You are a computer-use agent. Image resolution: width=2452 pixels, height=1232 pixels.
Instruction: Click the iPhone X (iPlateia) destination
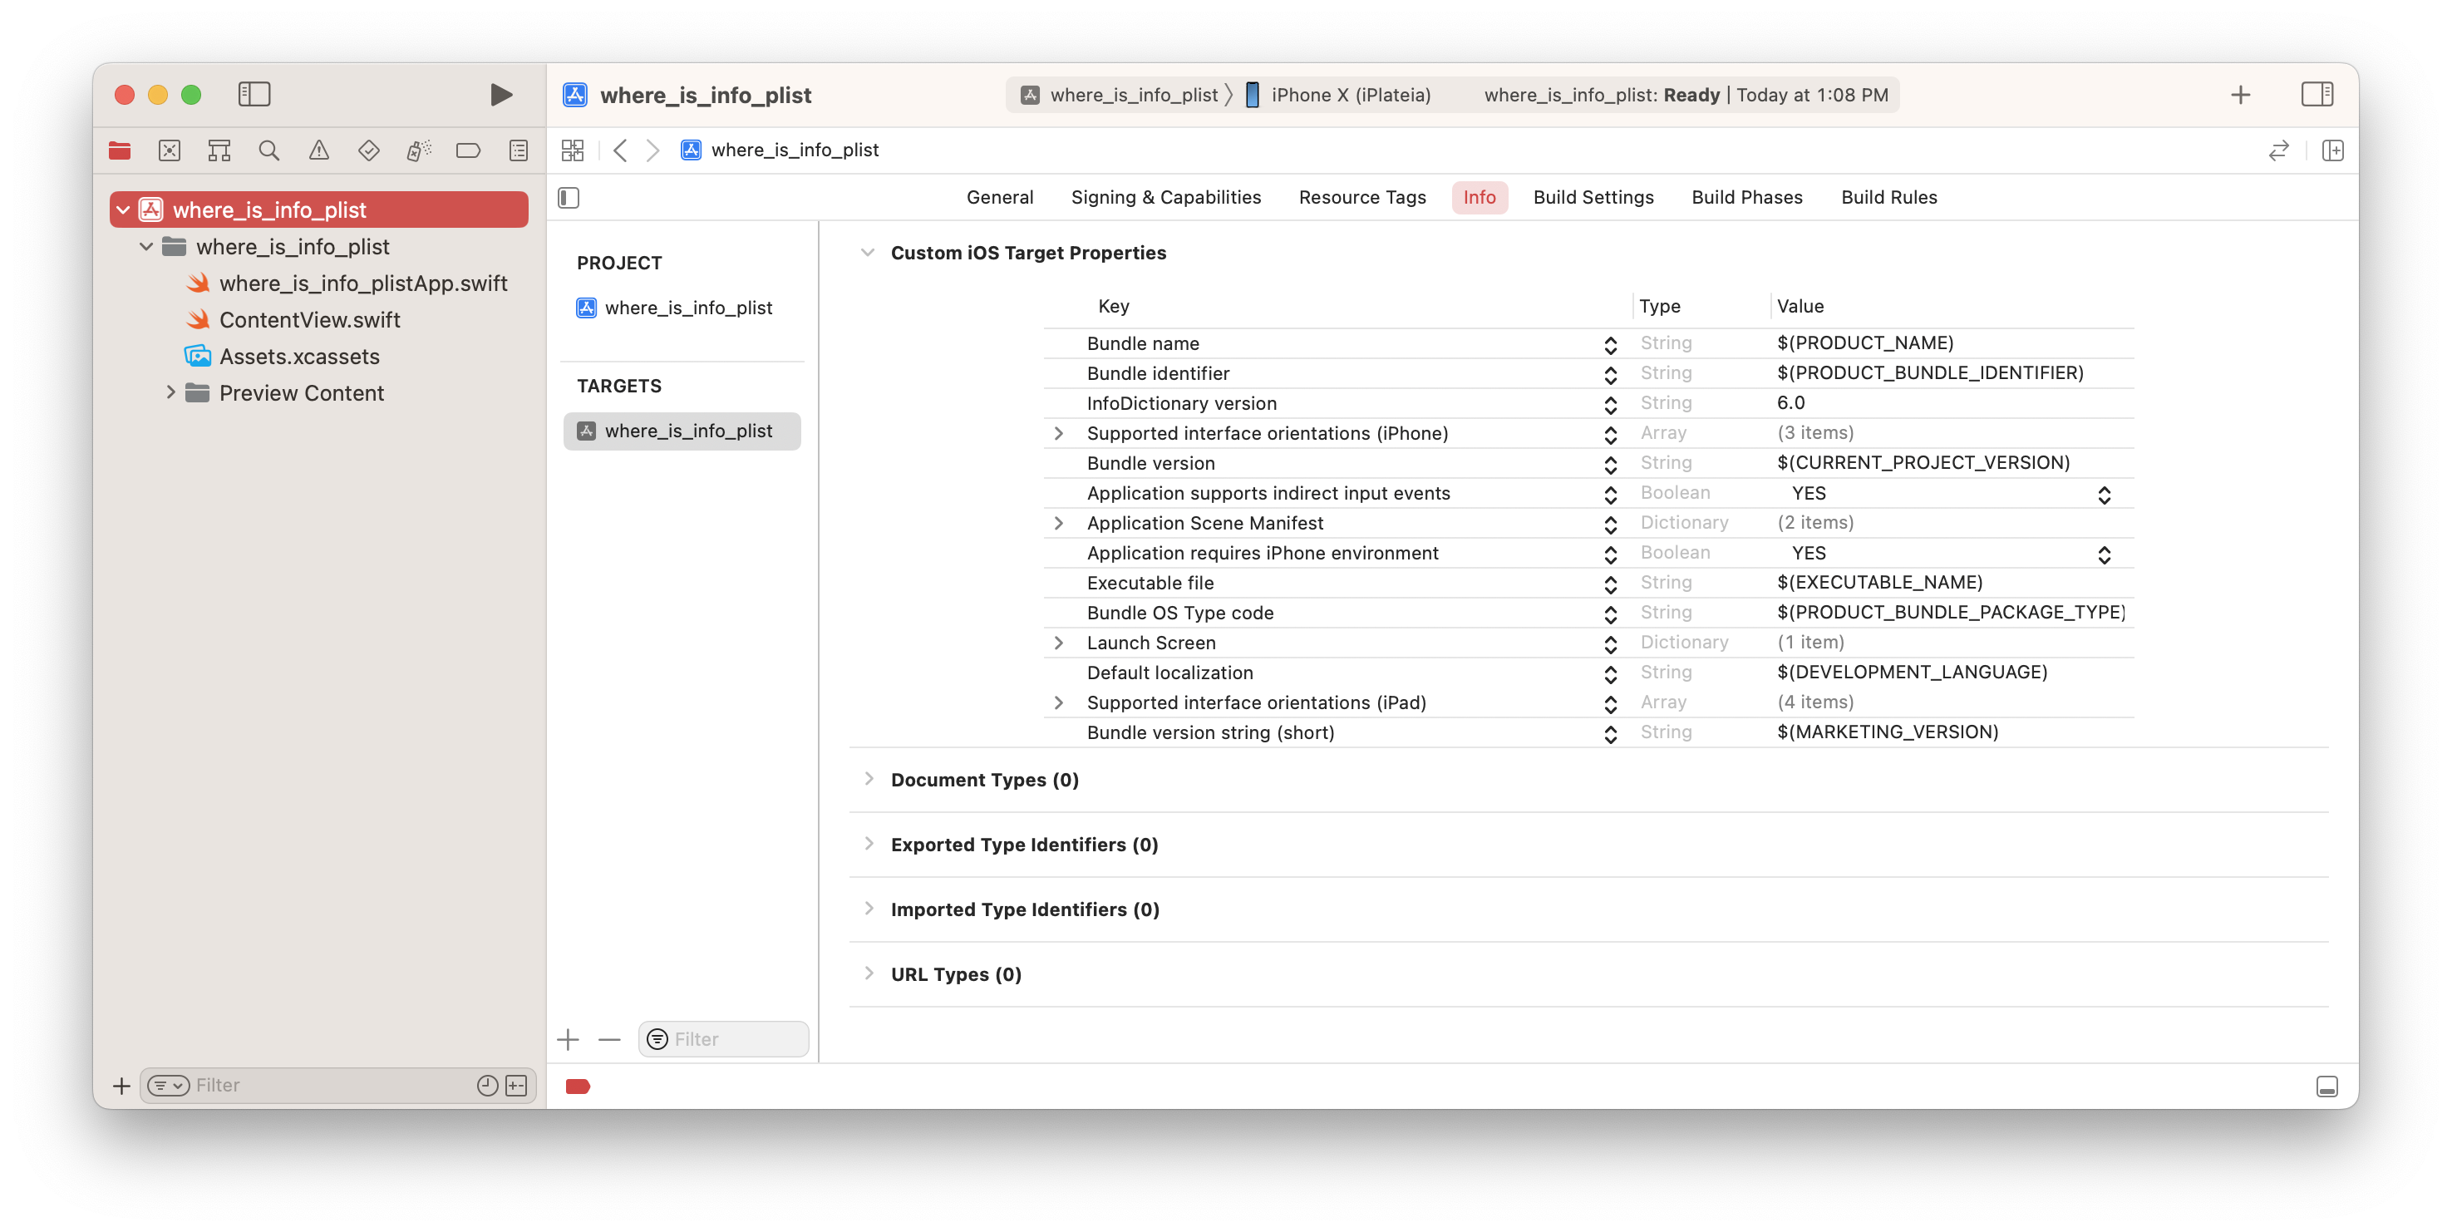coord(1350,94)
